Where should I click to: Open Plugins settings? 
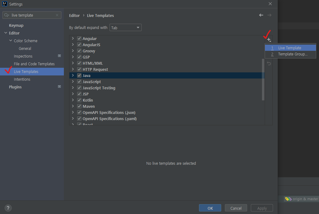point(15,87)
